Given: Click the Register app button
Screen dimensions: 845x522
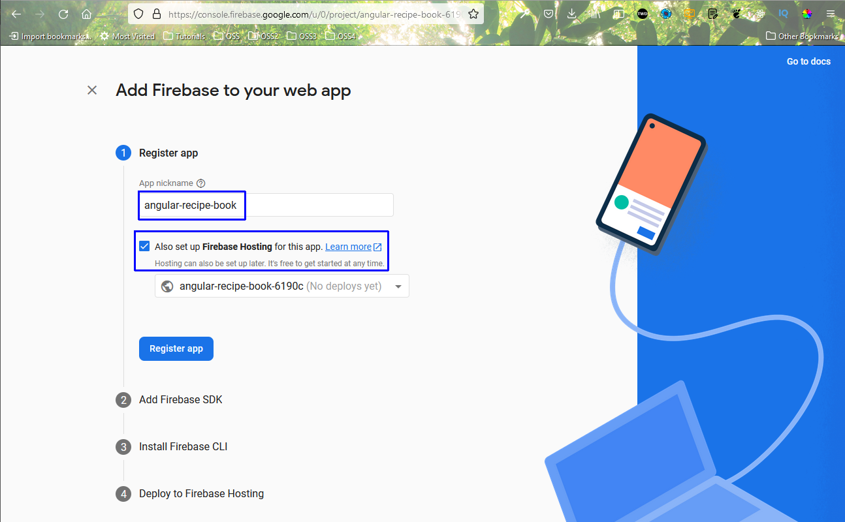Looking at the screenshot, I should point(176,348).
